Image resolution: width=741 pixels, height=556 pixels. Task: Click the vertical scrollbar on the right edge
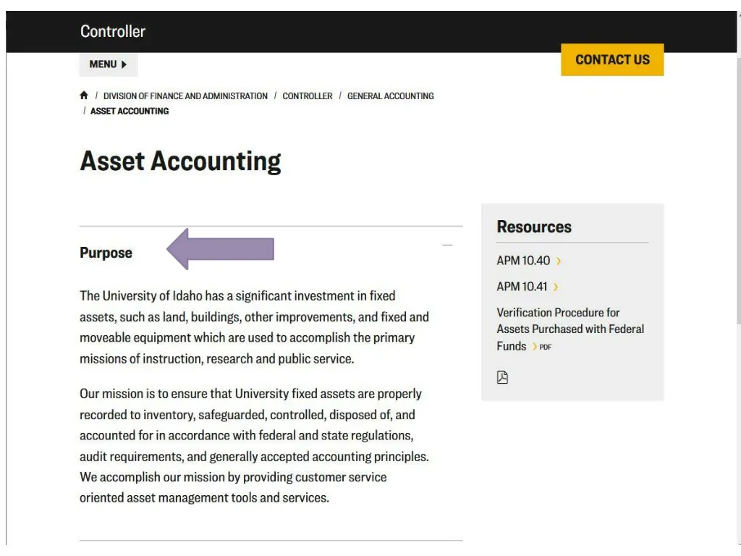(x=738, y=170)
